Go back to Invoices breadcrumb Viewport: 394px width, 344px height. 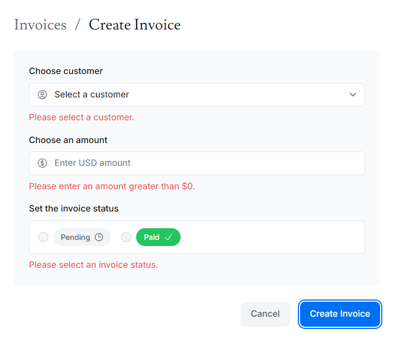tap(40, 25)
